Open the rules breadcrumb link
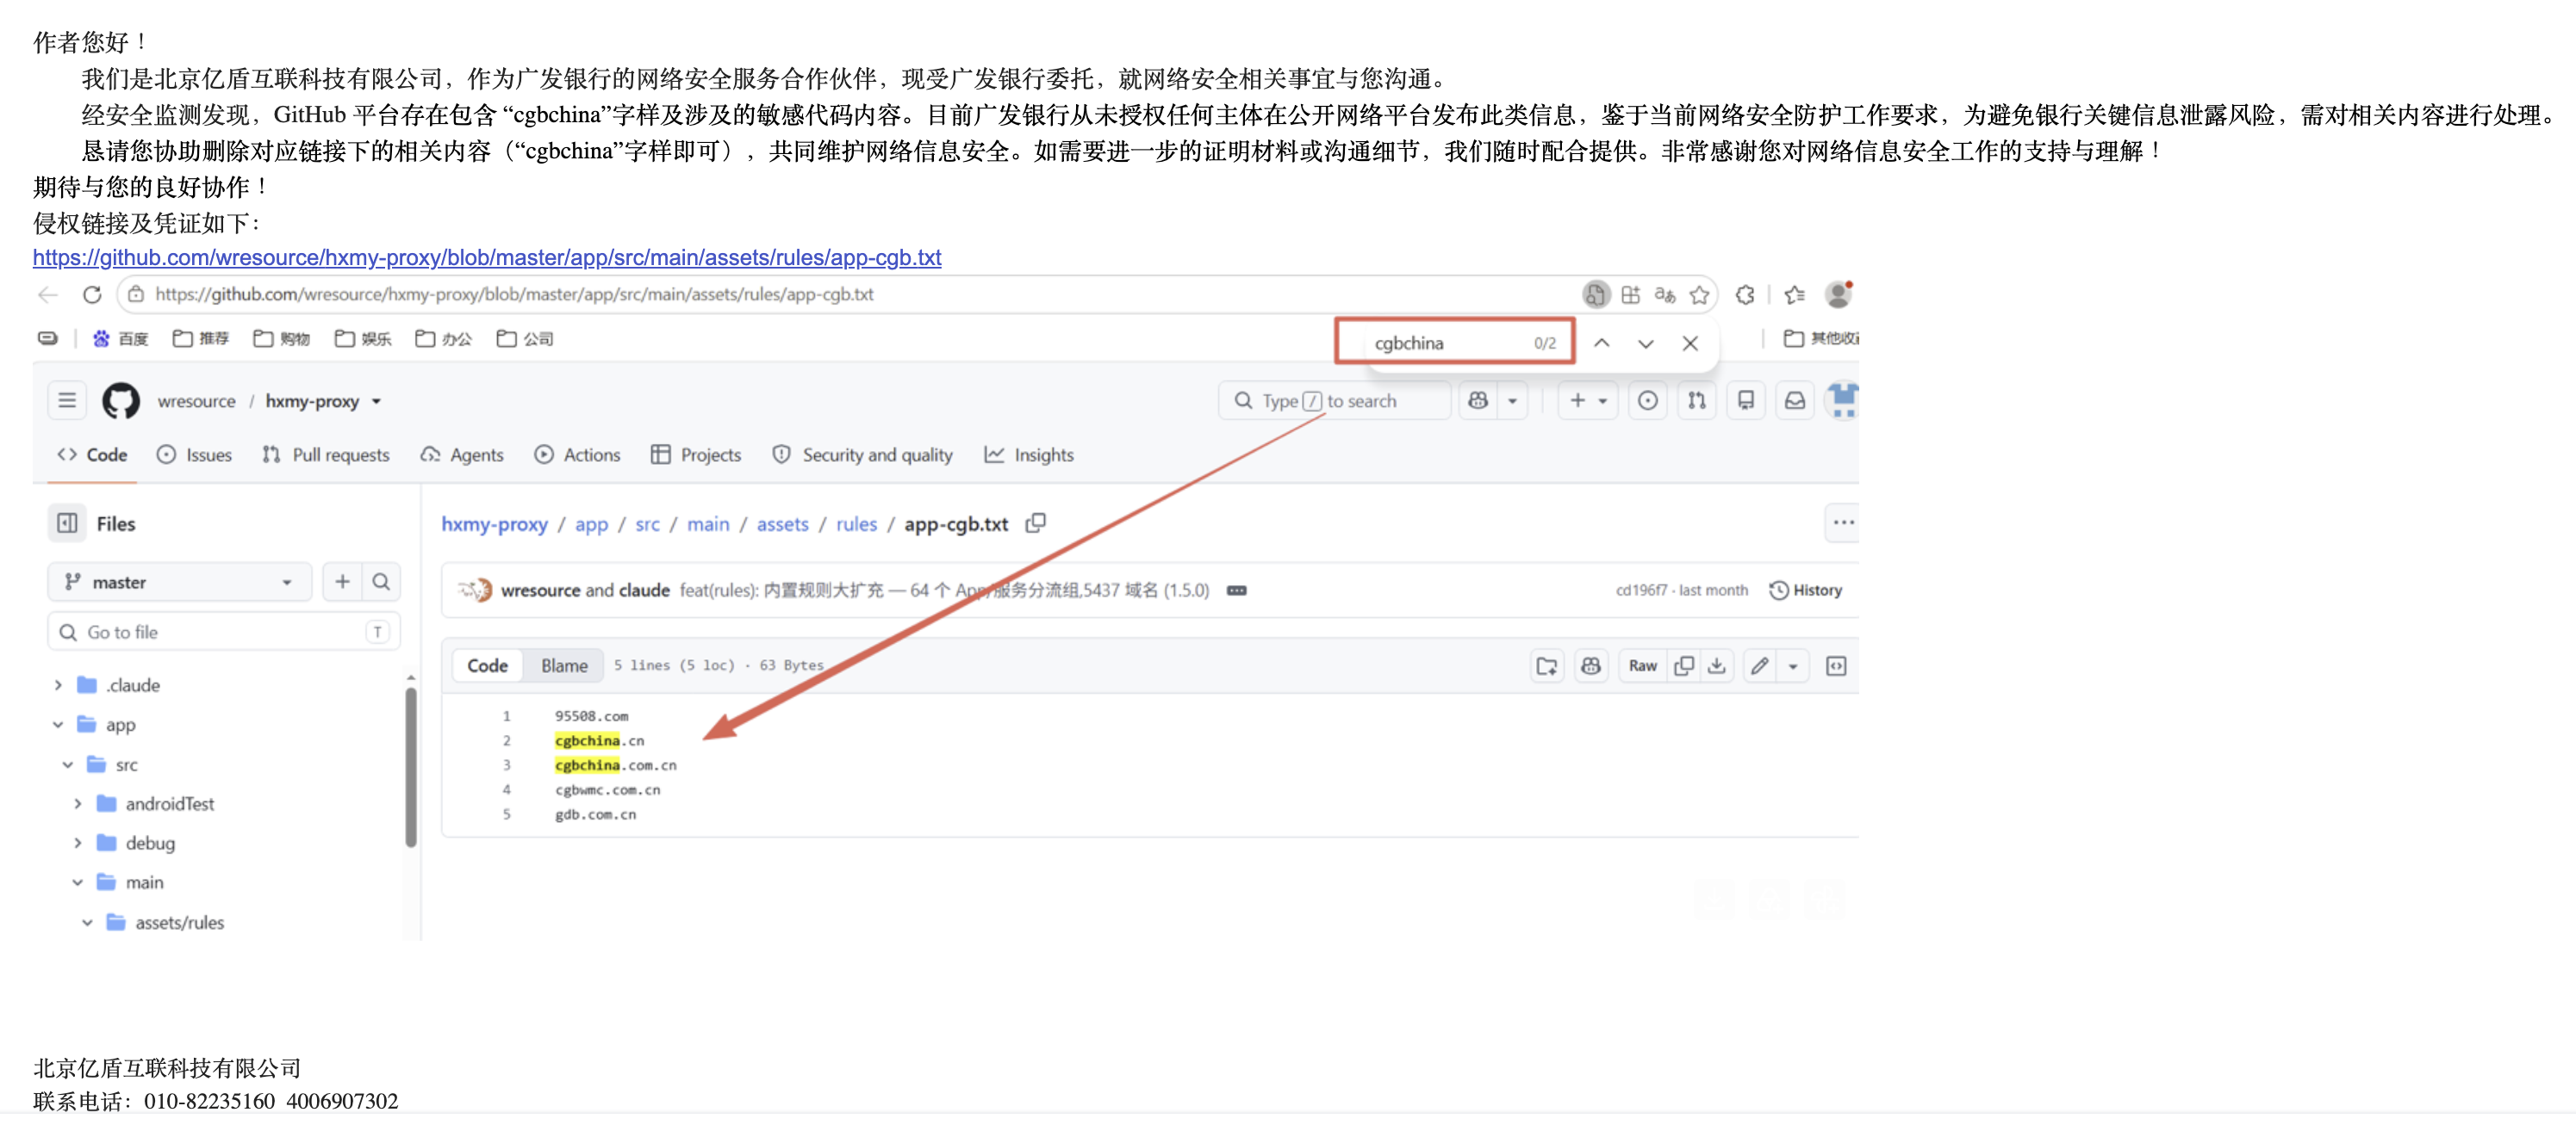This screenshot has width=2576, height=1131. [856, 524]
